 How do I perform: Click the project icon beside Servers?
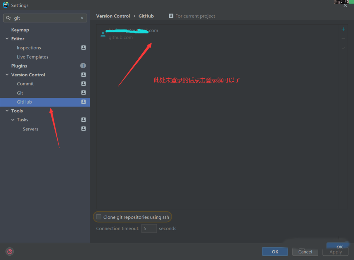click(84, 129)
